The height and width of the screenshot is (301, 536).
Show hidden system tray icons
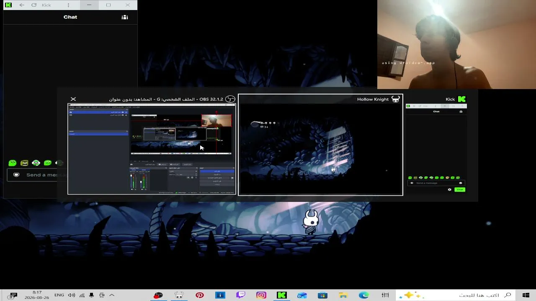[112, 295]
